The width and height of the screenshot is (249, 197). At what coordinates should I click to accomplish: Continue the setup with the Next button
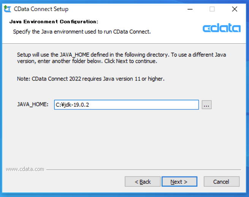click(x=179, y=181)
